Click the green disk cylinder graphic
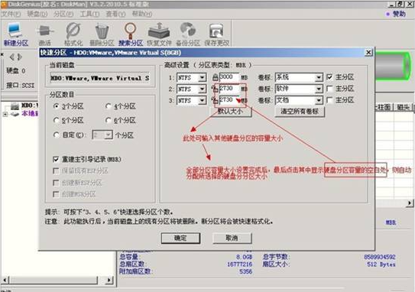This screenshot has height=292, width=415. [x=394, y=66]
